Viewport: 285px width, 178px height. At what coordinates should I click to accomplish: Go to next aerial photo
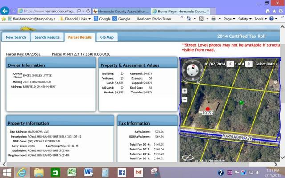(249, 64)
